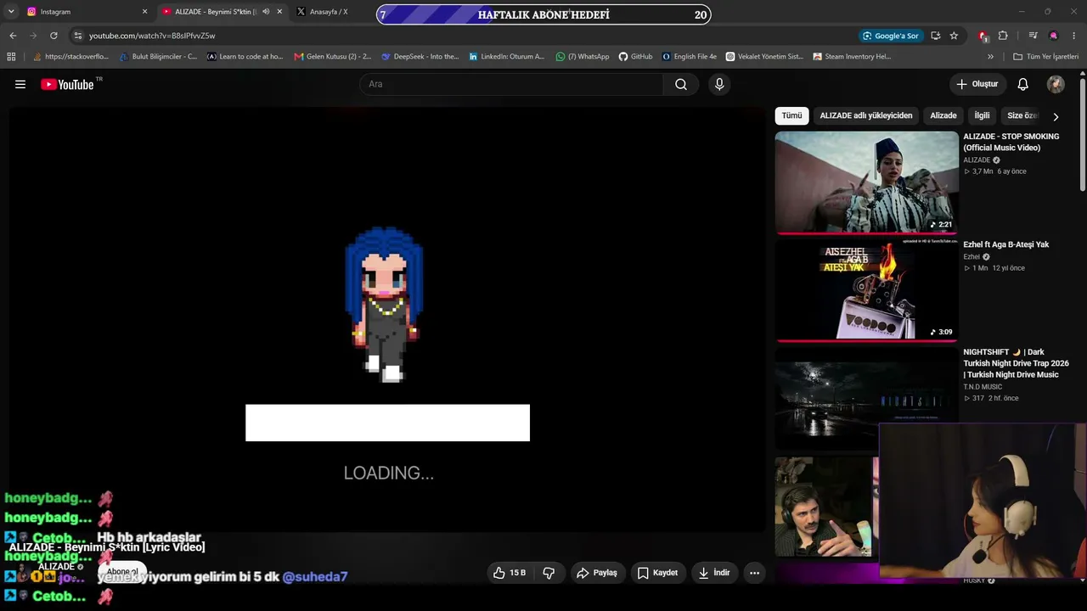Play the Ezhel Ateşi Yak thumbnail
Screen dimensions: 1087x611
click(866, 289)
